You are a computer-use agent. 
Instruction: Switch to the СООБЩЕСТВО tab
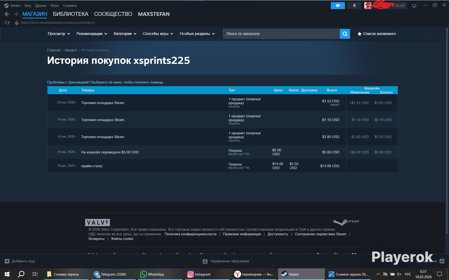tap(113, 14)
